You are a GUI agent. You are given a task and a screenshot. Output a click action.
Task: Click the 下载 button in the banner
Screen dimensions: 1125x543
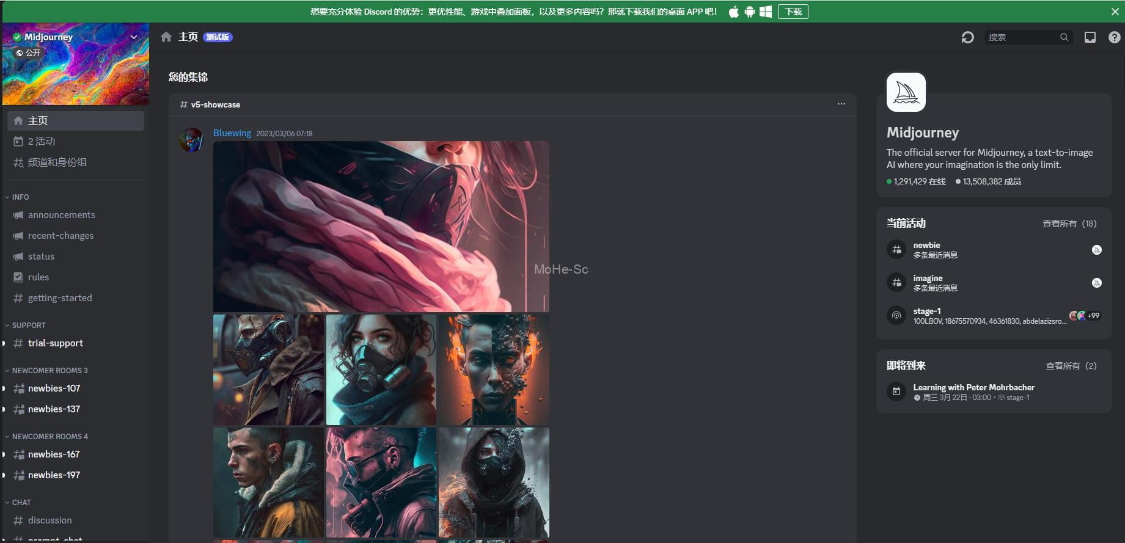(x=793, y=12)
